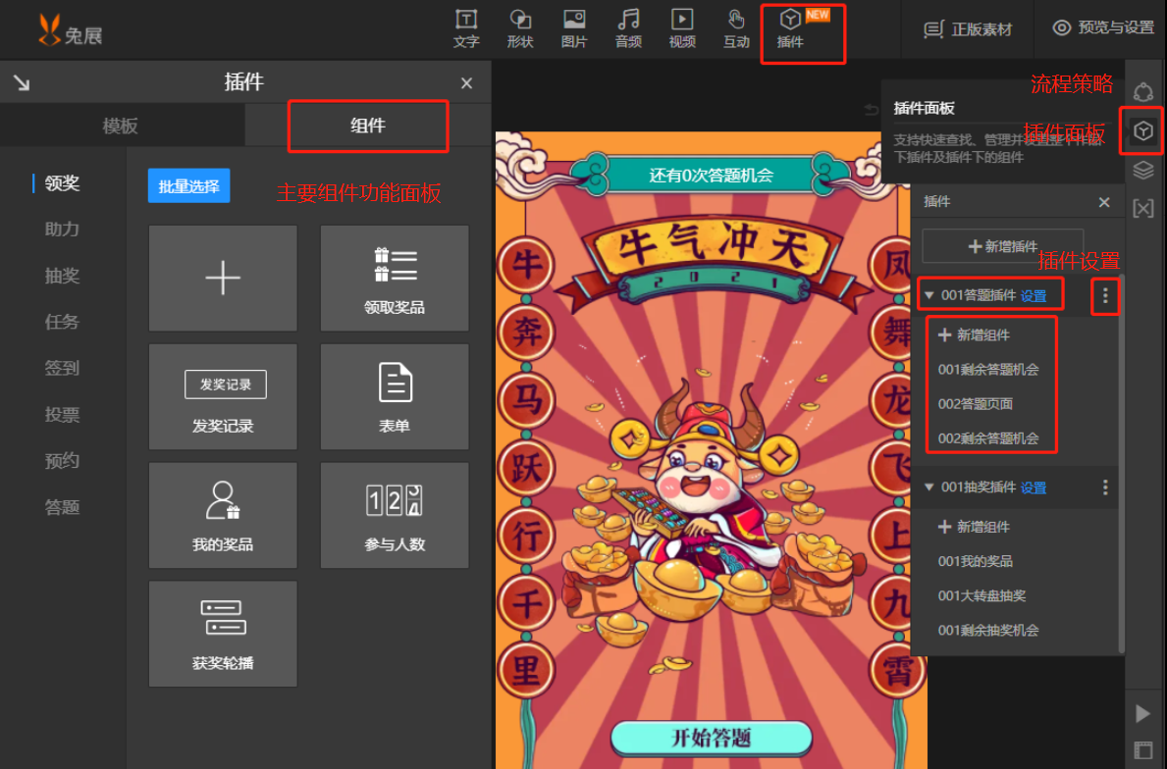The image size is (1167, 769).
Task: Click the 新增插件 button
Action: (1002, 246)
